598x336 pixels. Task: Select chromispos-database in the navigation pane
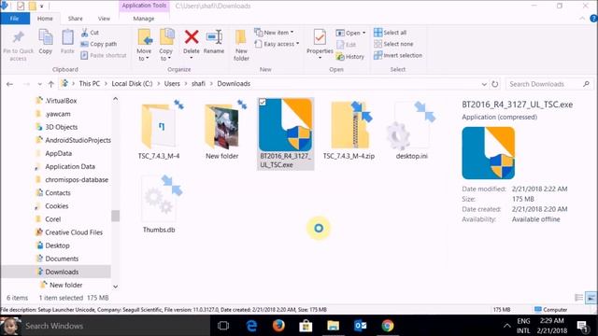[x=77, y=180]
